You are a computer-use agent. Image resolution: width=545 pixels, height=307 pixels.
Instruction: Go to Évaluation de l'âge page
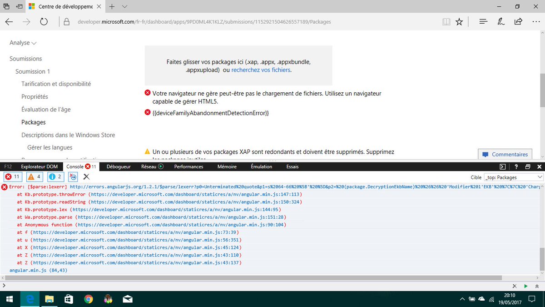point(46,110)
